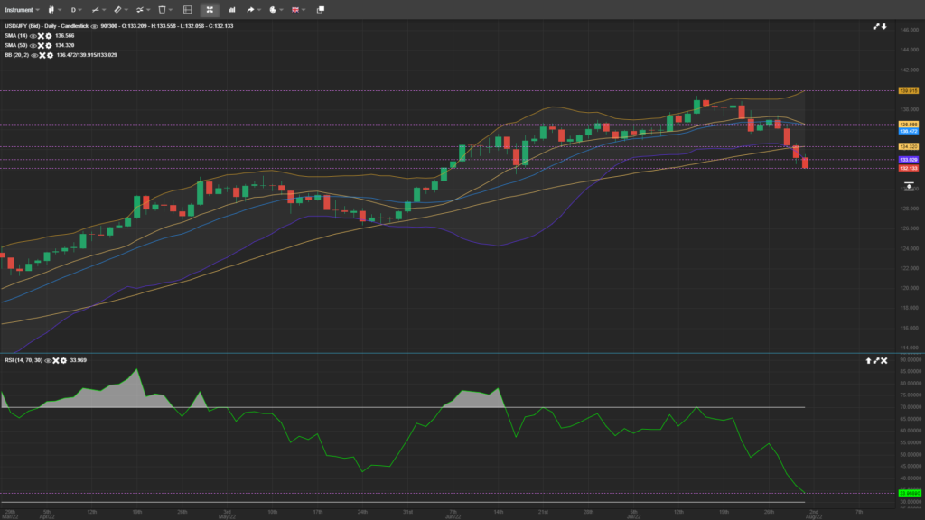The image size is (925, 520).
Task: Click the SMA (14) indicator label
Action: point(16,36)
